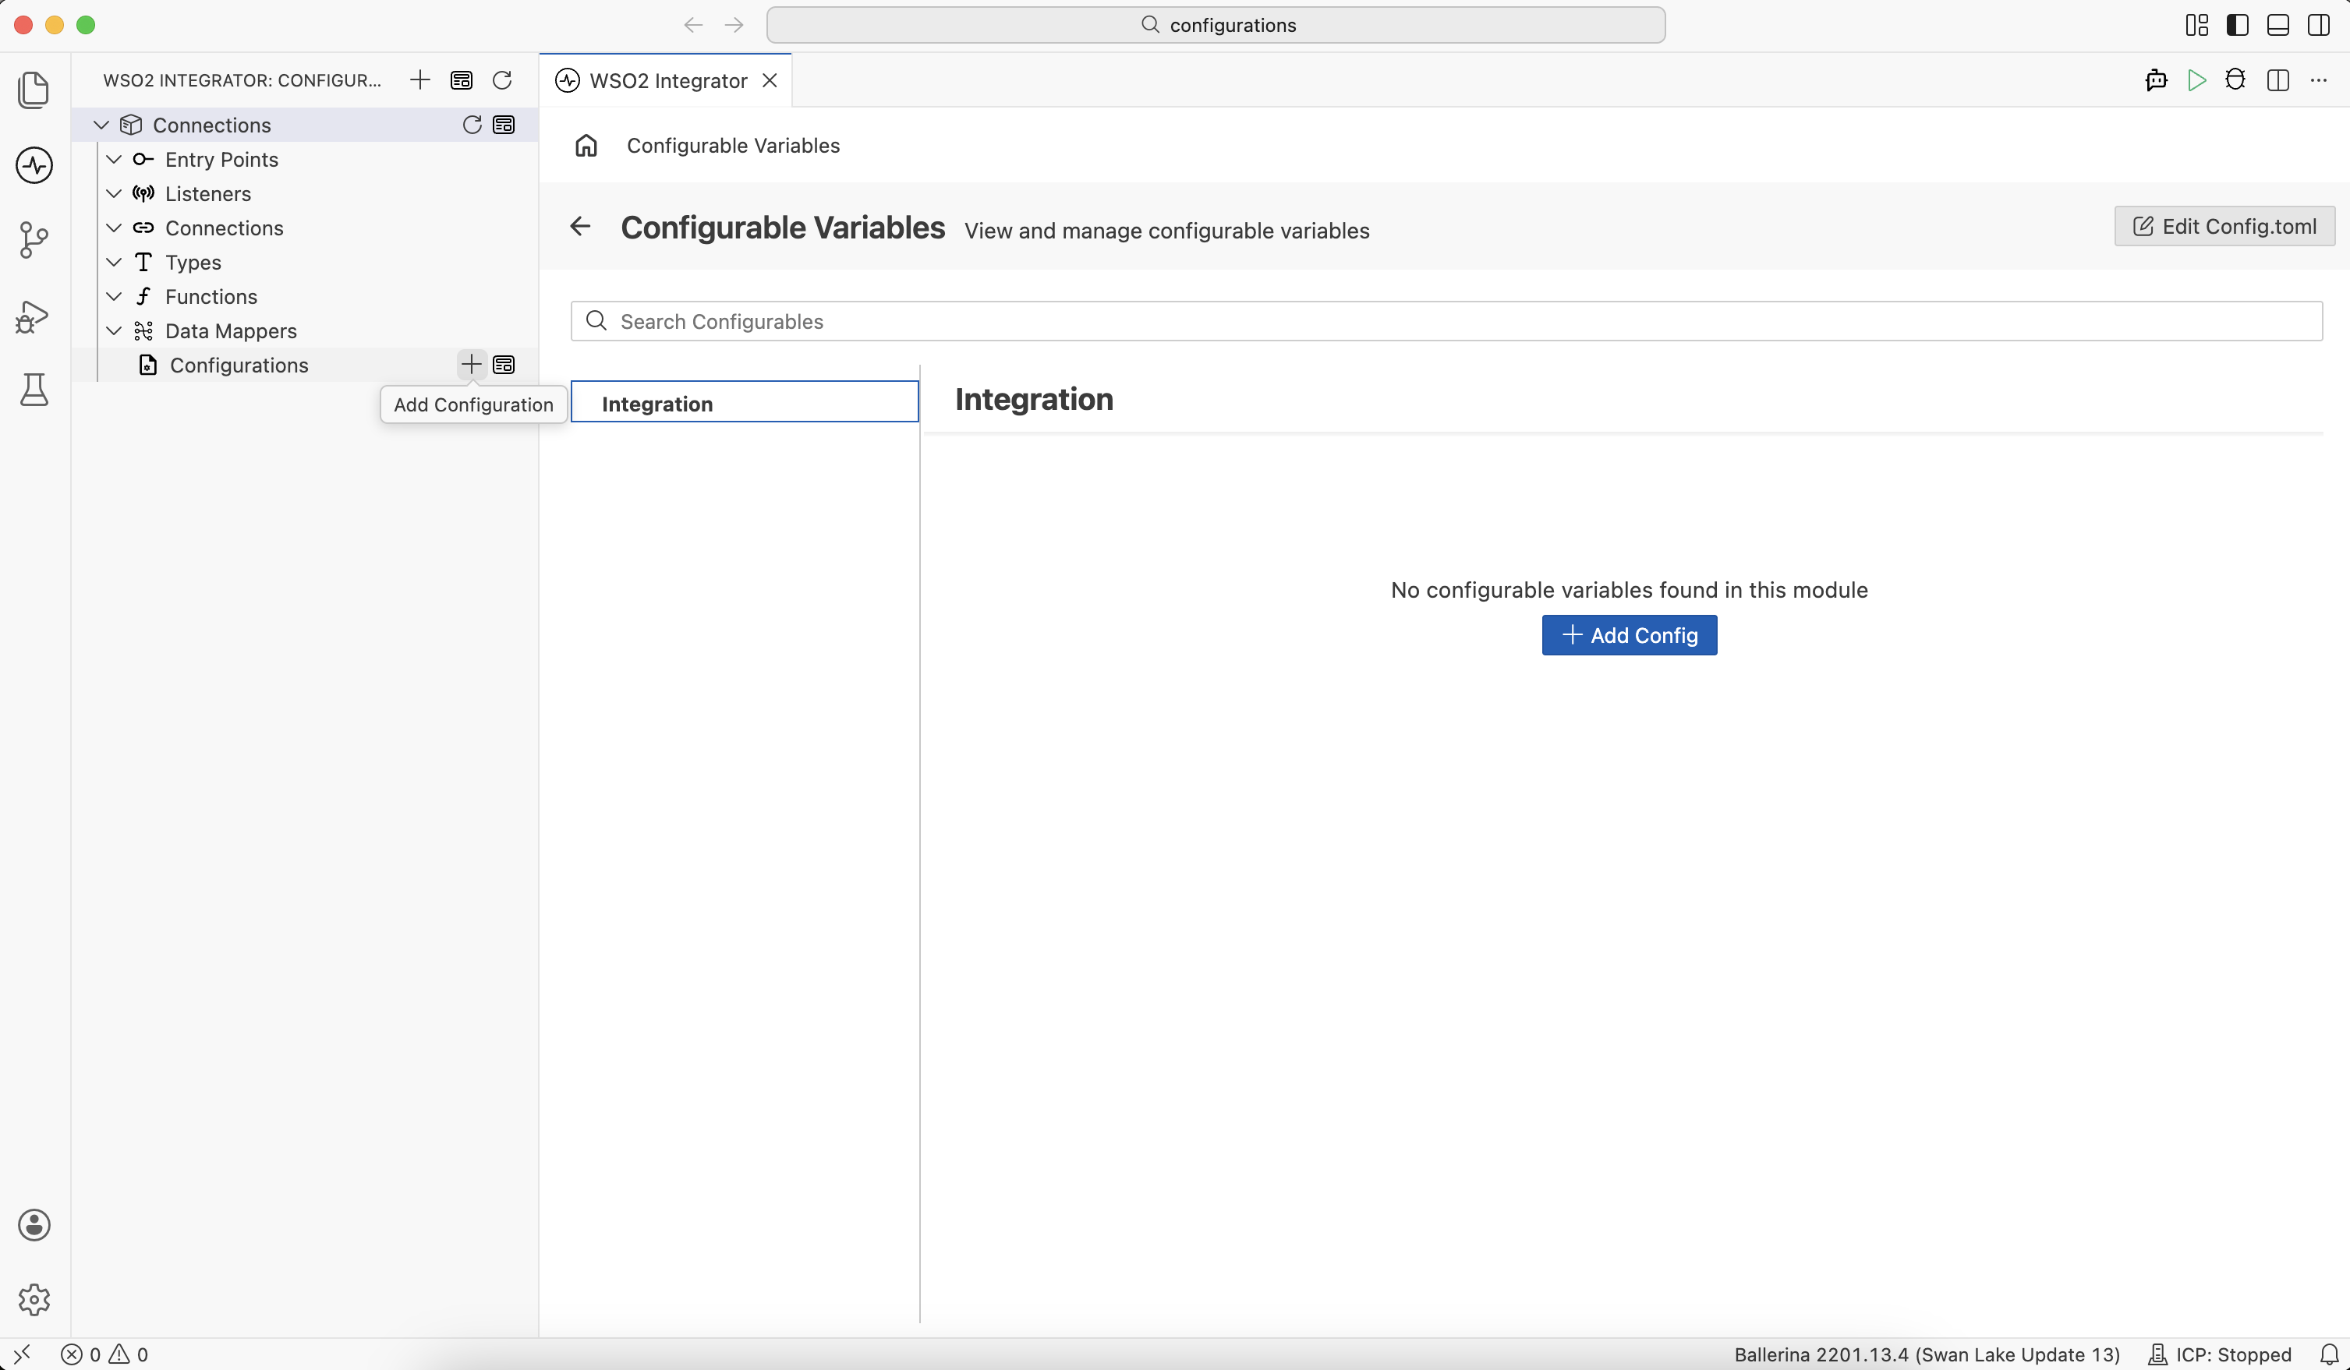2350x1370 pixels.
Task: Click the home icon in breadcrumb
Action: [586, 146]
